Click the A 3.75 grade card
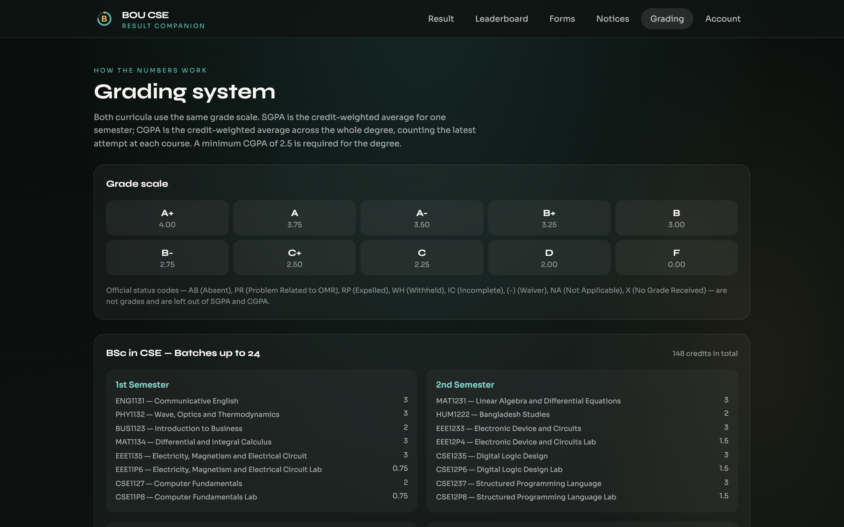 (294, 218)
